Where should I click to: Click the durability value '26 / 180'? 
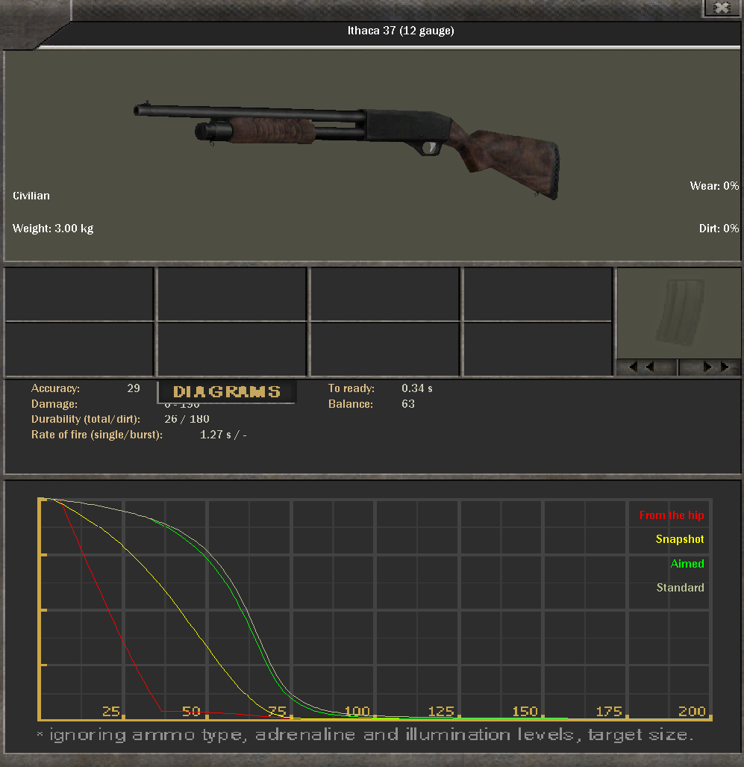[187, 419]
